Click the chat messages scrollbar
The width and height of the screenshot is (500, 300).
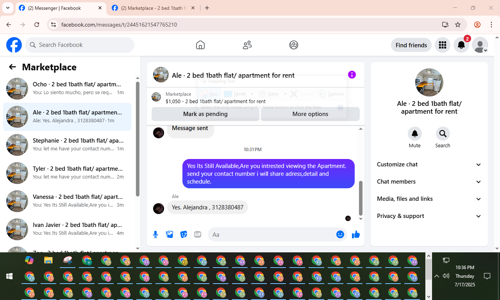click(361, 198)
